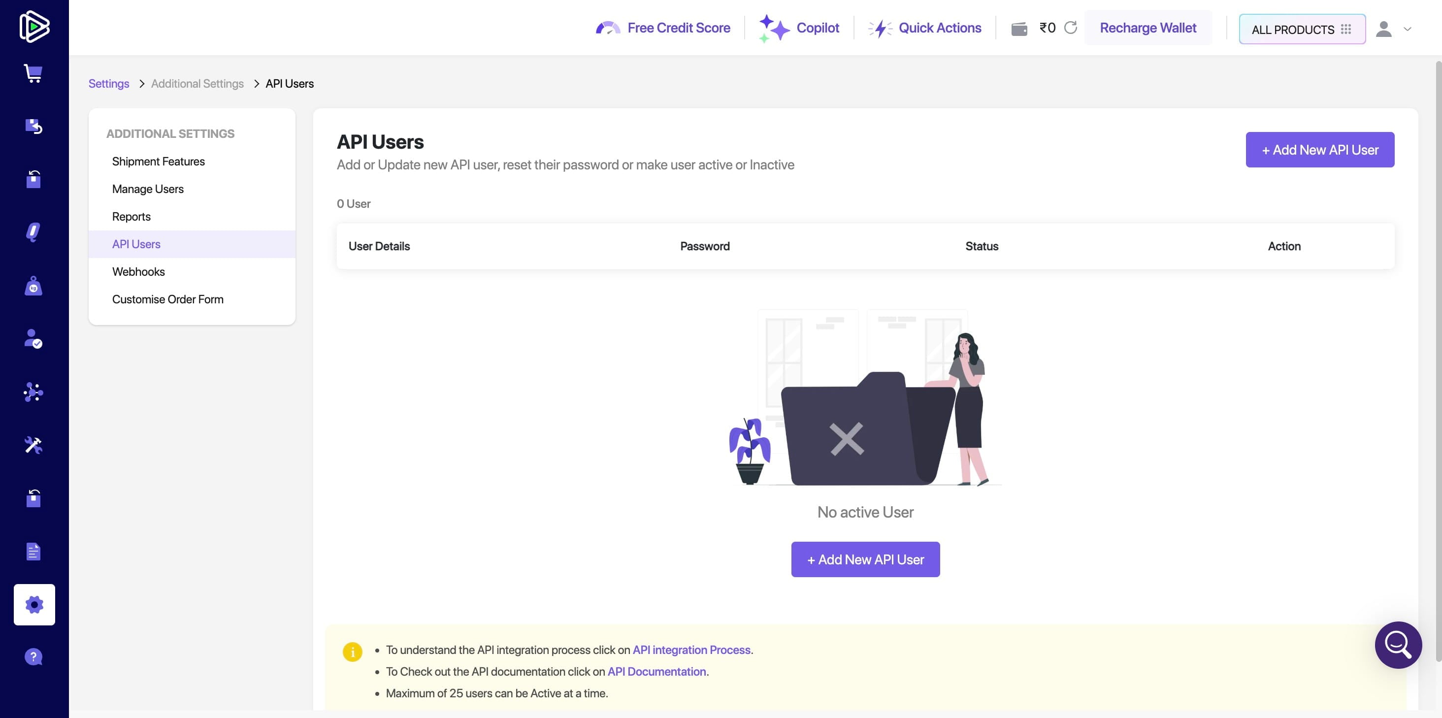Click the user verified icon in sidebar
1442x718 pixels.
pyautogui.click(x=33, y=339)
